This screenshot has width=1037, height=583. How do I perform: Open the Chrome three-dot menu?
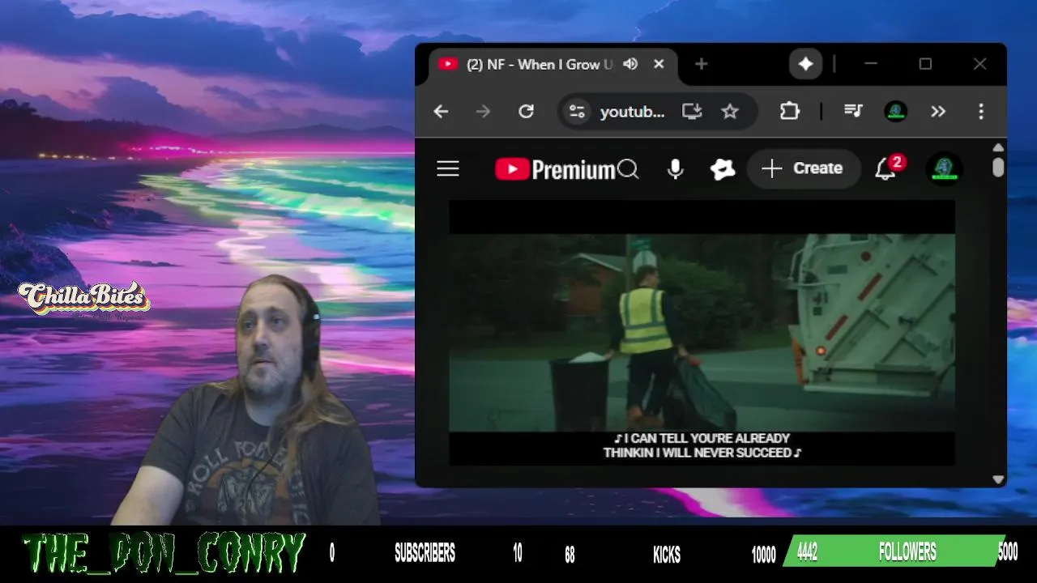tap(981, 112)
